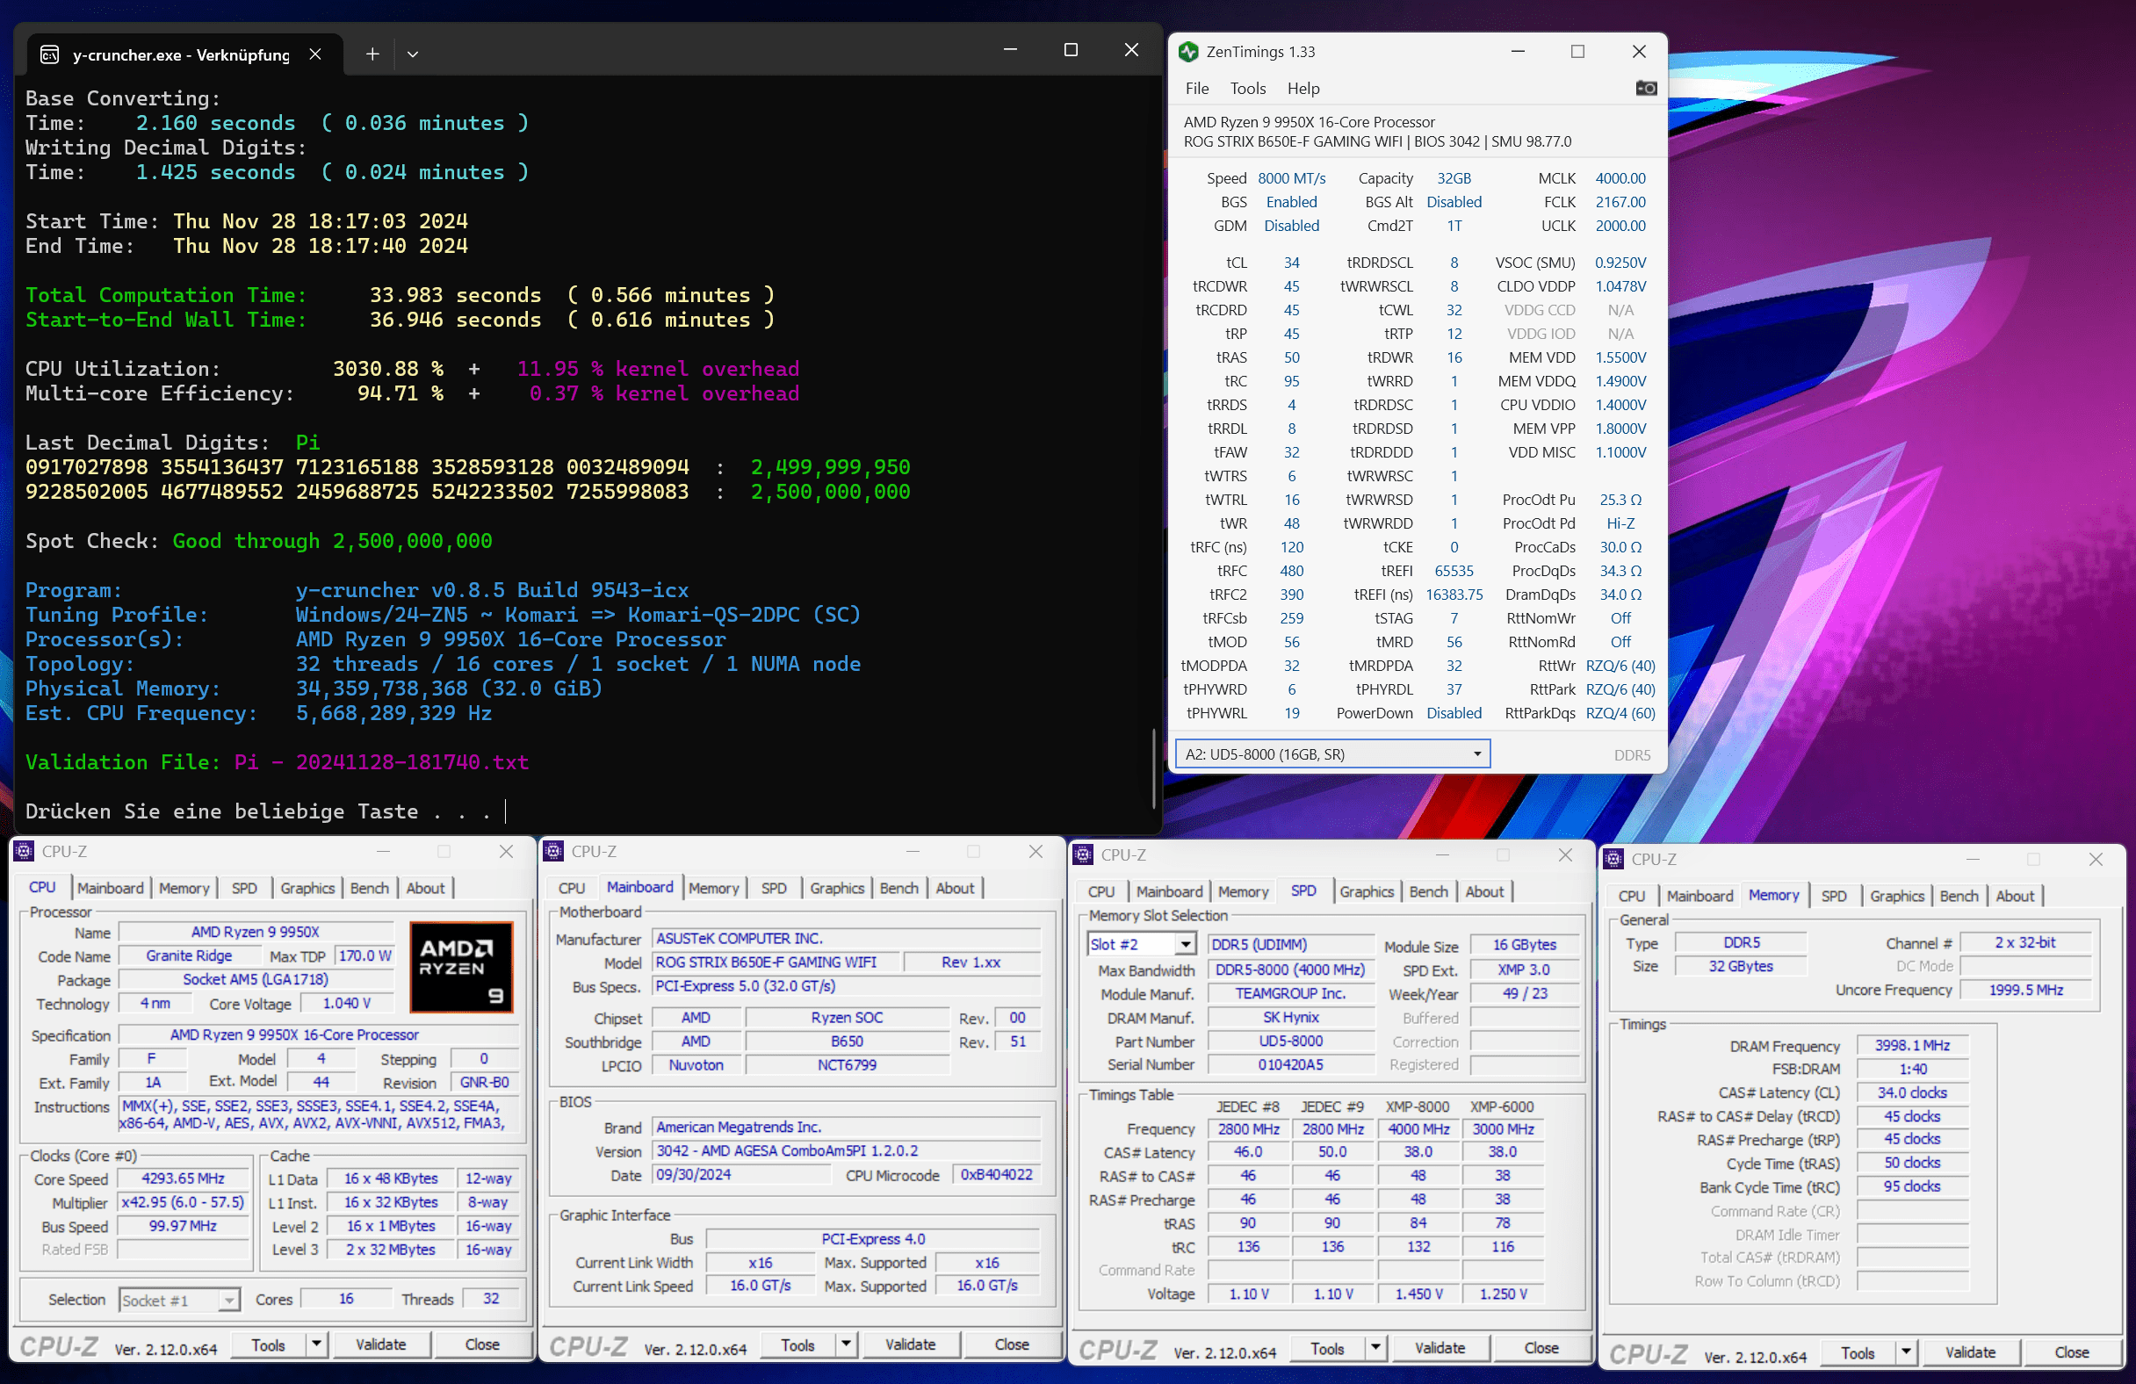Click the ZenTimings screenshot camera icon

point(1645,88)
